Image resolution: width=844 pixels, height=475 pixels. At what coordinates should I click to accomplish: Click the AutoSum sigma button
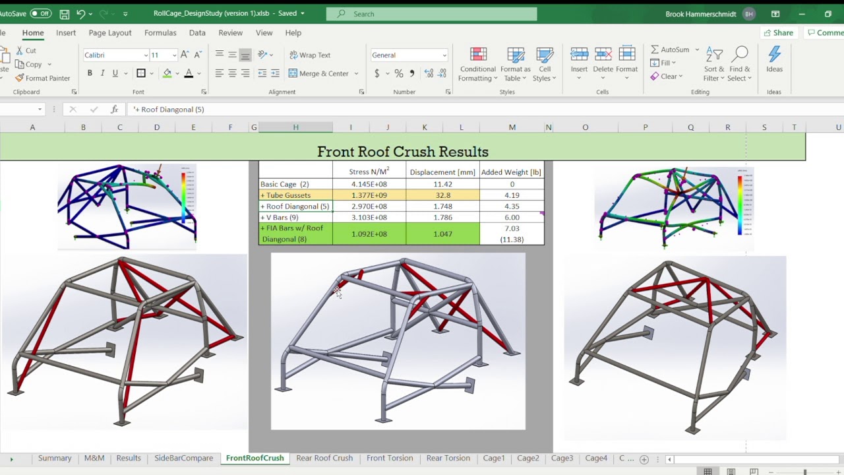669,49
